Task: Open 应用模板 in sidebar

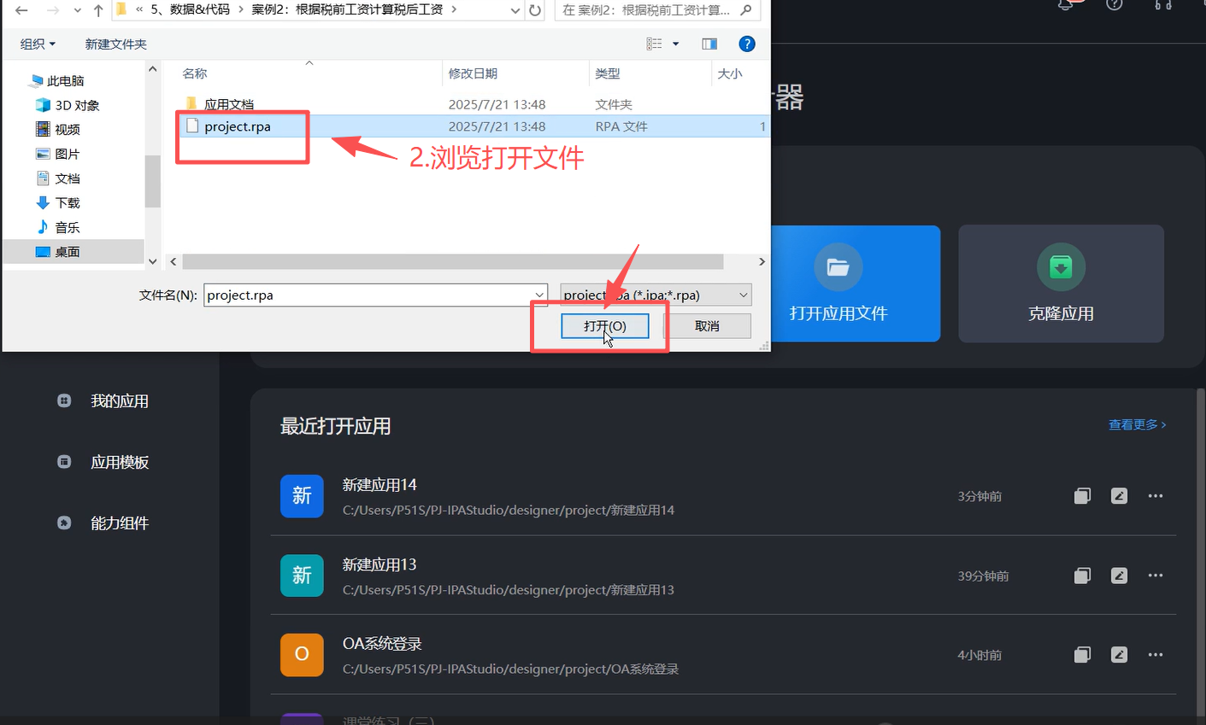Action: click(x=120, y=463)
